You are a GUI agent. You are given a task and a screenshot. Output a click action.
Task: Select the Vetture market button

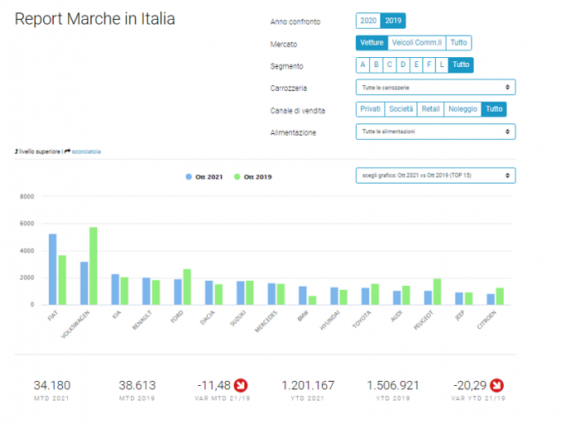pyautogui.click(x=372, y=43)
